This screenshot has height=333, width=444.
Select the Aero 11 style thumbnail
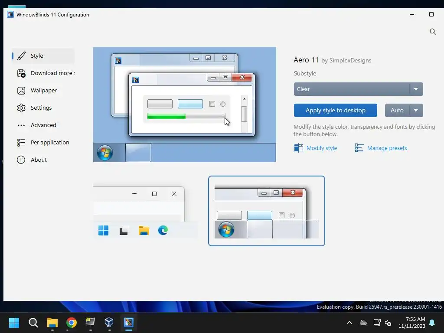click(x=267, y=211)
